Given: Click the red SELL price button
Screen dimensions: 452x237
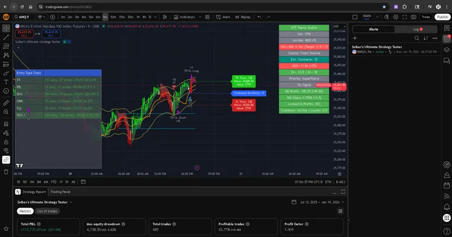Looking at the screenshot, I should 24,34.
